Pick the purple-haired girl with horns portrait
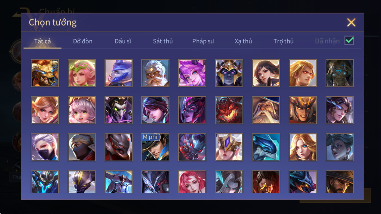 point(192,73)
